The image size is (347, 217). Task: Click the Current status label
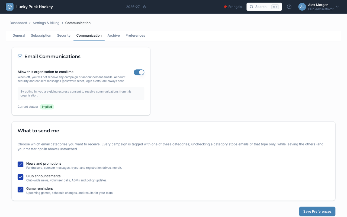coord(28,107)
